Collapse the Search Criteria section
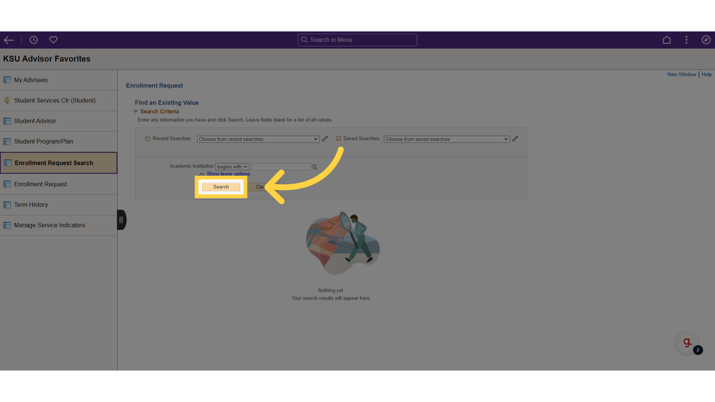 coord(136,112)
